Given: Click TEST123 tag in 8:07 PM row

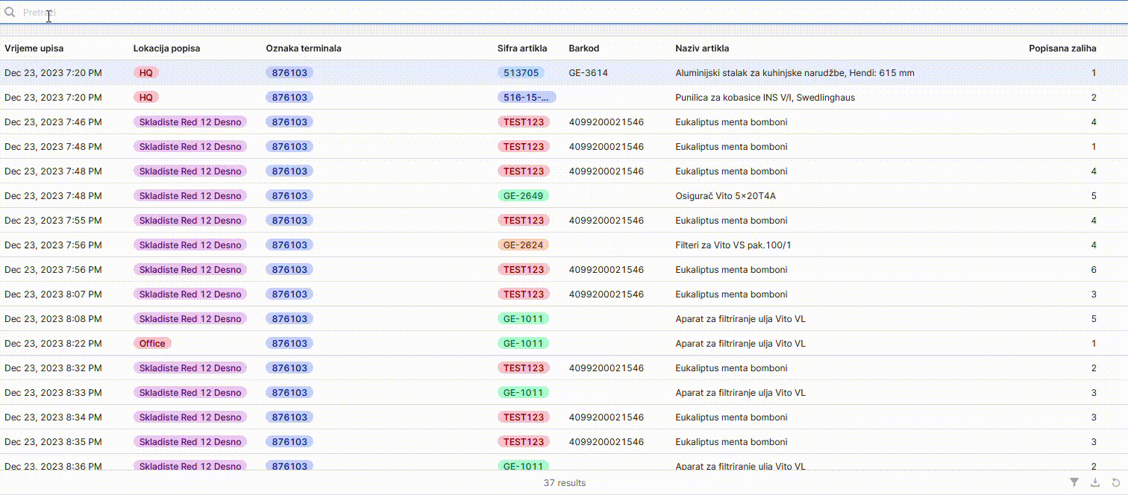Looking at the screenshot, I should pos(524,294).
